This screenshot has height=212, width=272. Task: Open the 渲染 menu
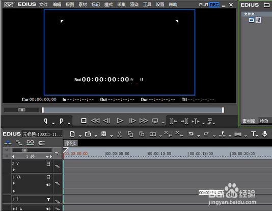[x=134, y=5]
